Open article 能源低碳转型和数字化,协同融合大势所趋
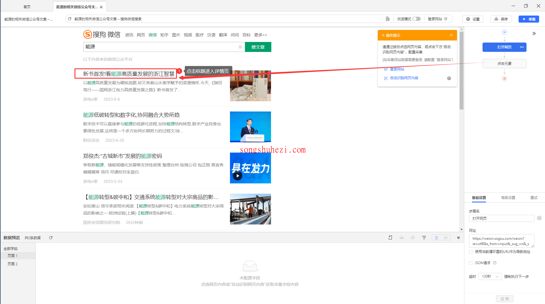This screenshot has width=545, height=304. tap(131, 115)
